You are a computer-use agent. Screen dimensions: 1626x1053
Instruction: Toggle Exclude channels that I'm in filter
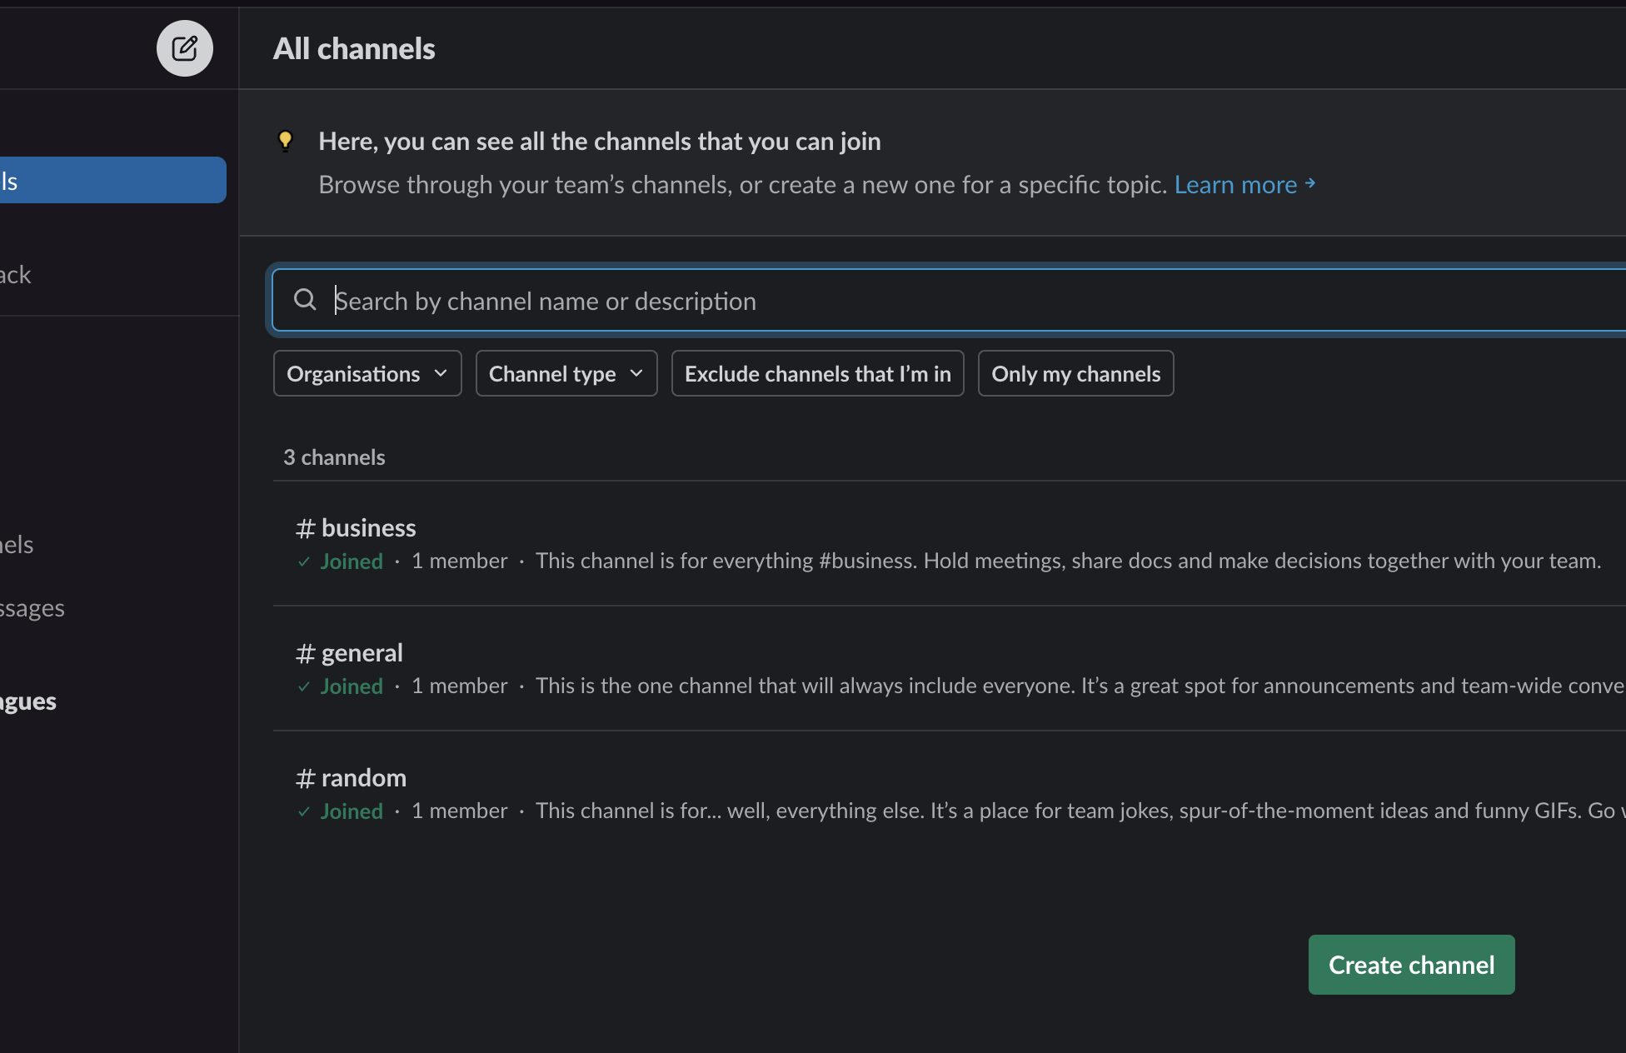(x=817, y=373)
